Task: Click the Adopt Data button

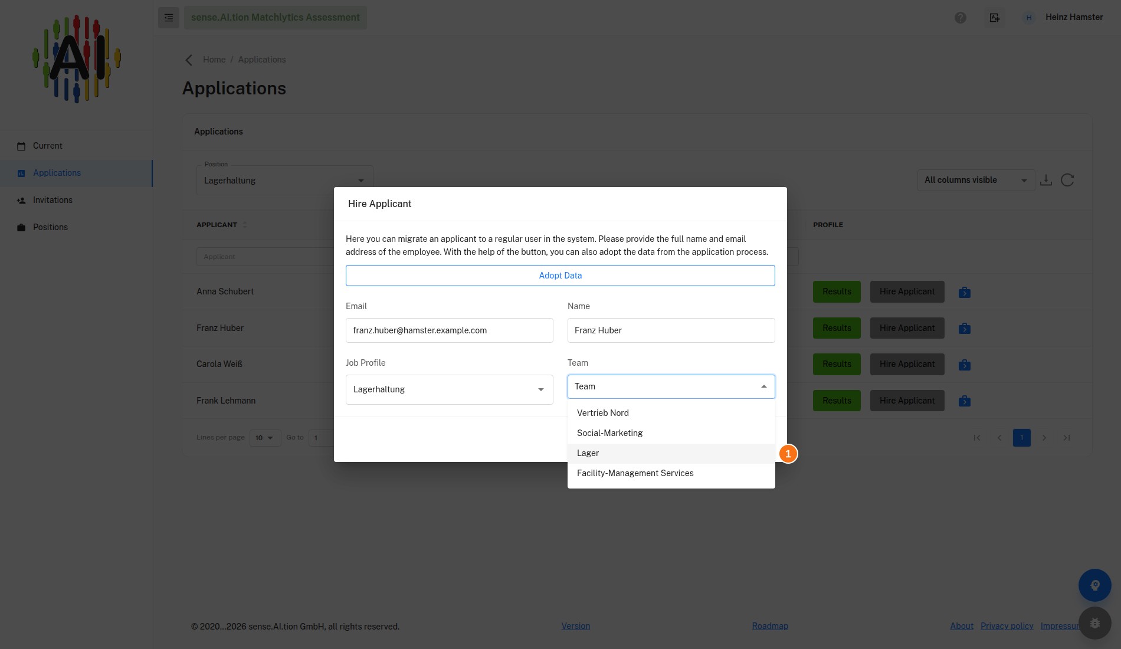Action: point(560,276)
